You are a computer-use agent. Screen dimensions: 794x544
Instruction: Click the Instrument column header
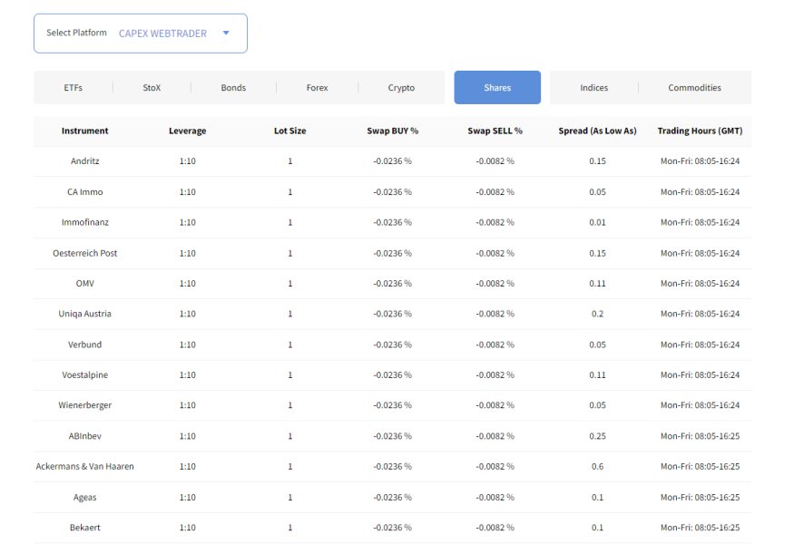pyautogui.click(x=84, y=131)
